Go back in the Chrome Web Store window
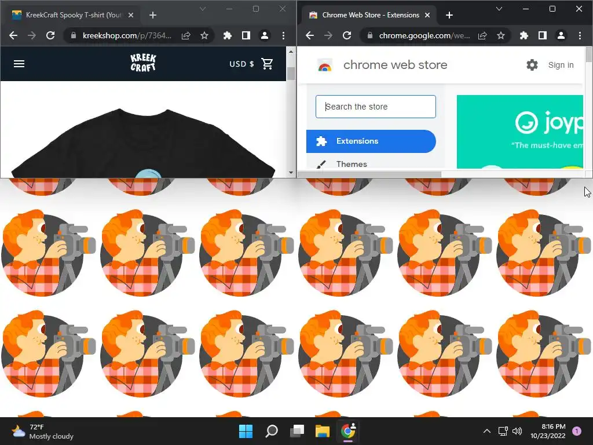 pyautogui.click(x=310, y=35)
